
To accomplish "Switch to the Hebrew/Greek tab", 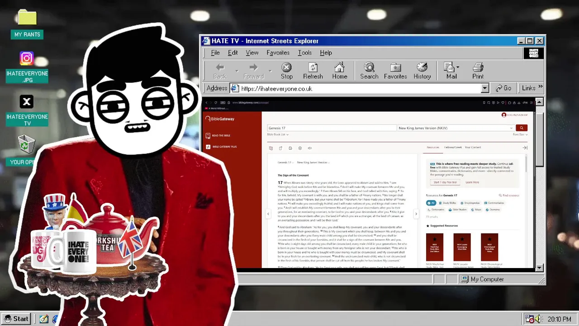I will [x=453, y=147].
